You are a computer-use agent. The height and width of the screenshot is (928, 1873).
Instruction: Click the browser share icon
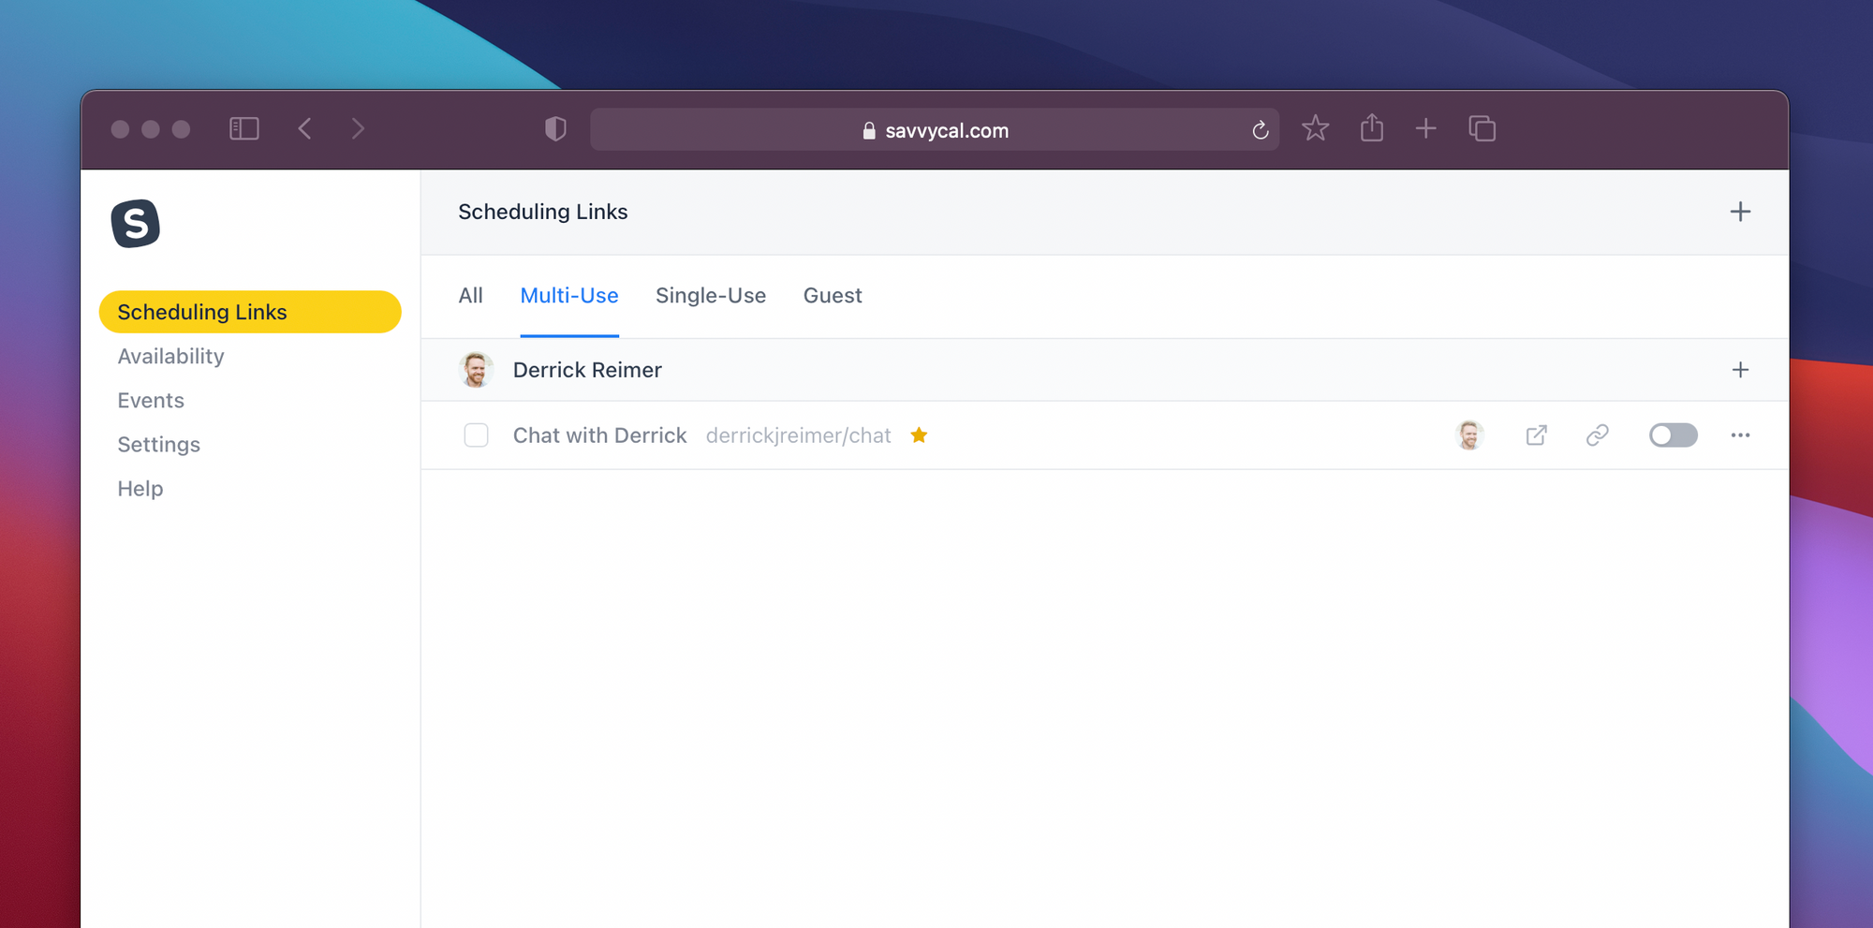coord(1371,128)
